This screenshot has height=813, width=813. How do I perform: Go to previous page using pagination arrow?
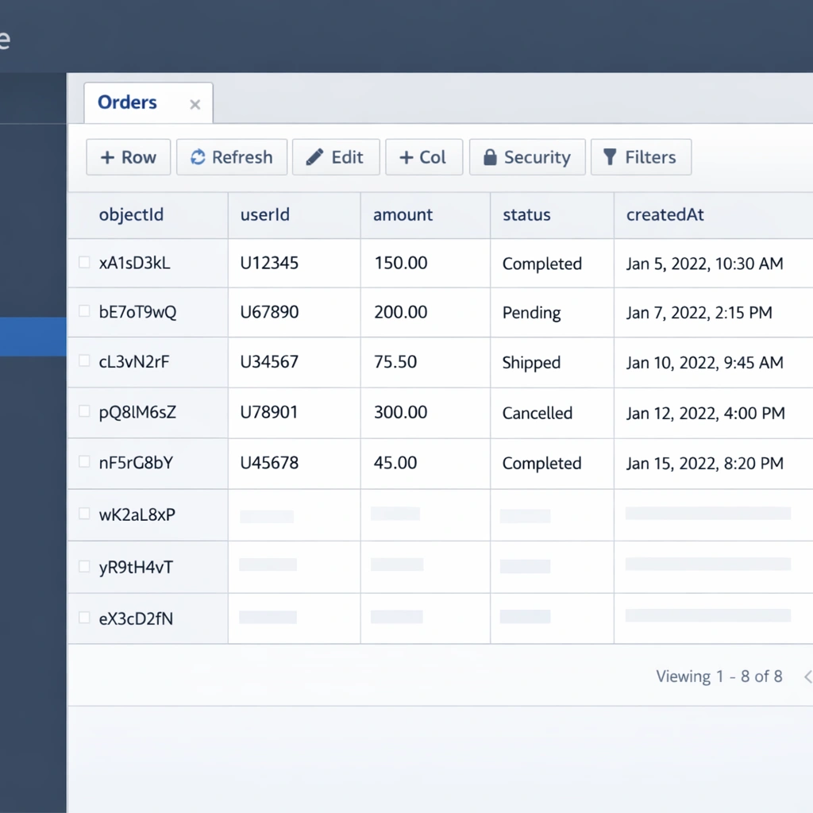pyautogui.click(x=807, y=677)
